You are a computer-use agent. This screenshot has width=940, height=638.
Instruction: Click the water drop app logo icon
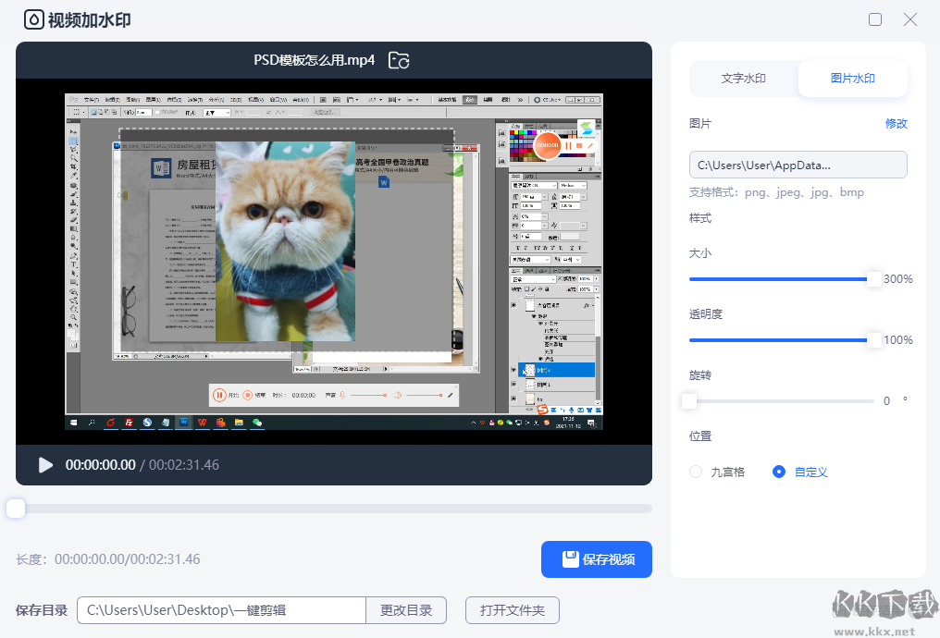pos(33,19)
